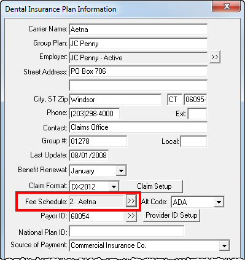Image resolution: width=245 pixels, height=262 pixels.
Task: Edit the Phone number field
Action: 95,114
